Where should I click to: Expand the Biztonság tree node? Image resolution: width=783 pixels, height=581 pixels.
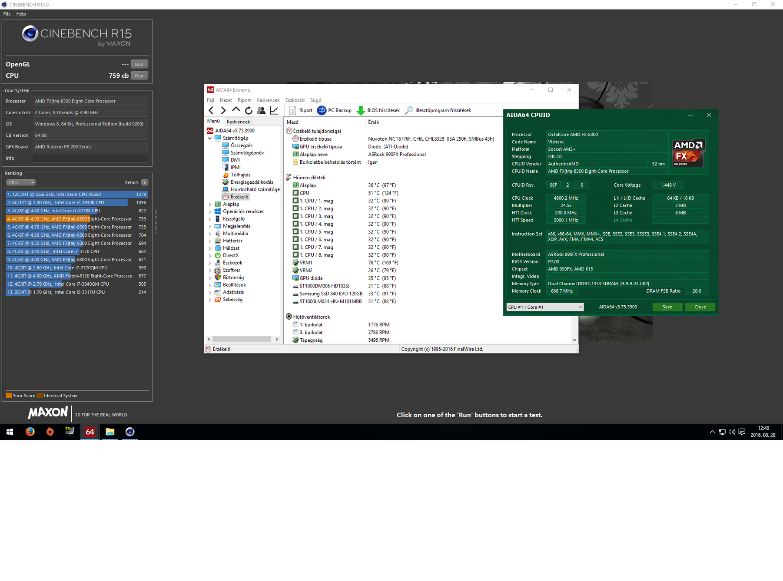click(x=210, y=277)
